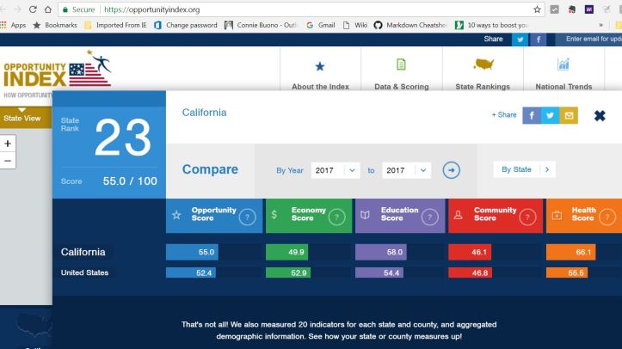This screenshot has width=622, height=349.
Task: Select the Community Score column header
Action: [496, 216]
